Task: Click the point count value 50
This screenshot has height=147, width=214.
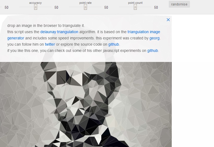Action: coord(156,7)
